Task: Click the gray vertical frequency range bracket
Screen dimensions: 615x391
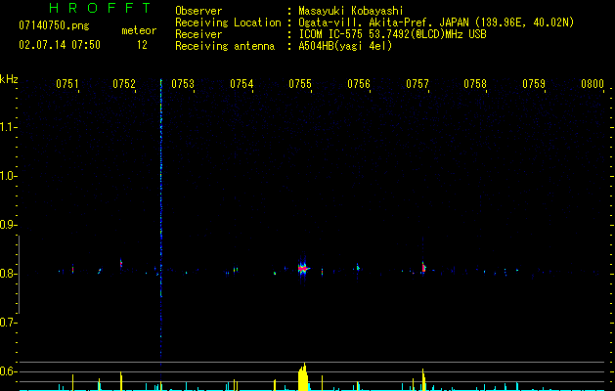Action: pyautogui.click(x=19, y=274)
